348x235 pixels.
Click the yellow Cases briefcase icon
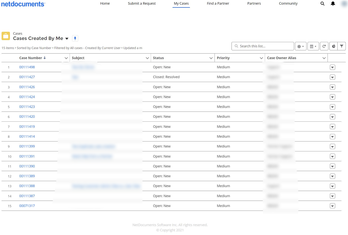6,36
